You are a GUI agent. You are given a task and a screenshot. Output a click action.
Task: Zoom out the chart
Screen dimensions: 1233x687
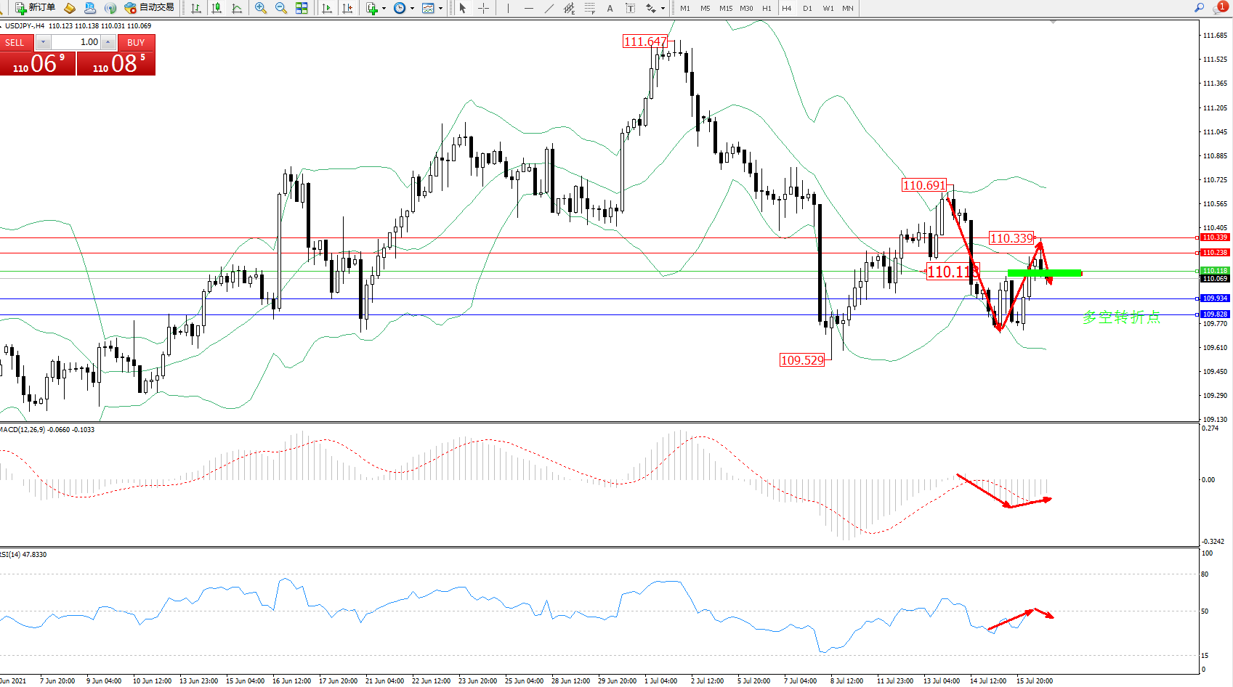(x=281, y=8)
